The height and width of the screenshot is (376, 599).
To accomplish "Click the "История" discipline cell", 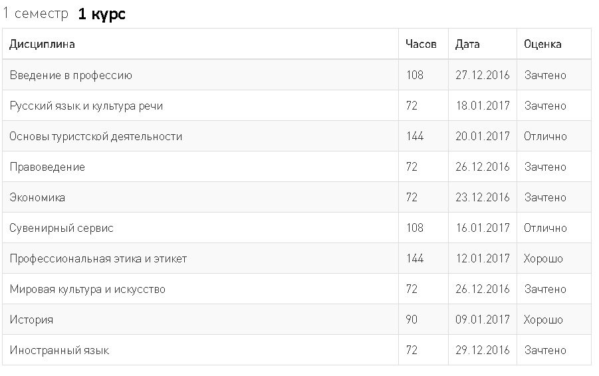I will 31,320.
